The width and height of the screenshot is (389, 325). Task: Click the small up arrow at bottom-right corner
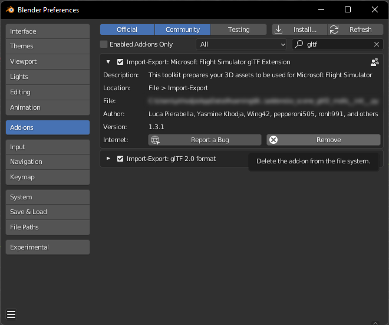point(375,323)
